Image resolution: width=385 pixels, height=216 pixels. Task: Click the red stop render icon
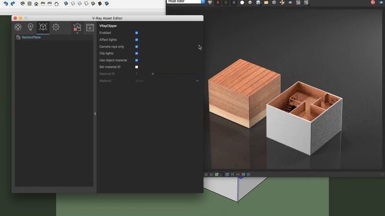tap(373, 2)
